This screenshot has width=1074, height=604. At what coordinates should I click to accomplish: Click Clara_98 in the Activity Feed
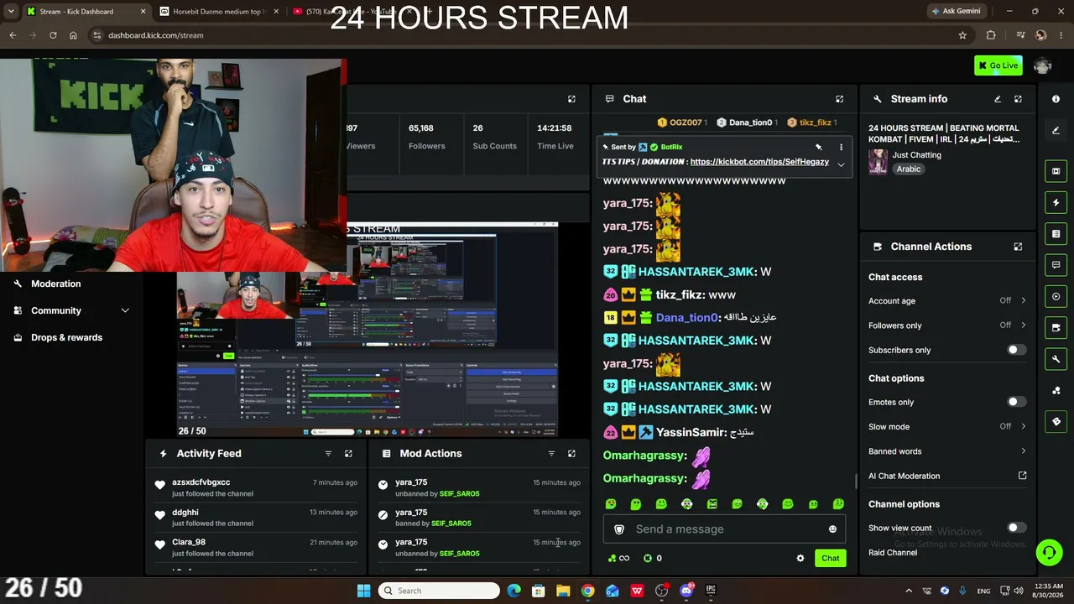pos(189,542)
